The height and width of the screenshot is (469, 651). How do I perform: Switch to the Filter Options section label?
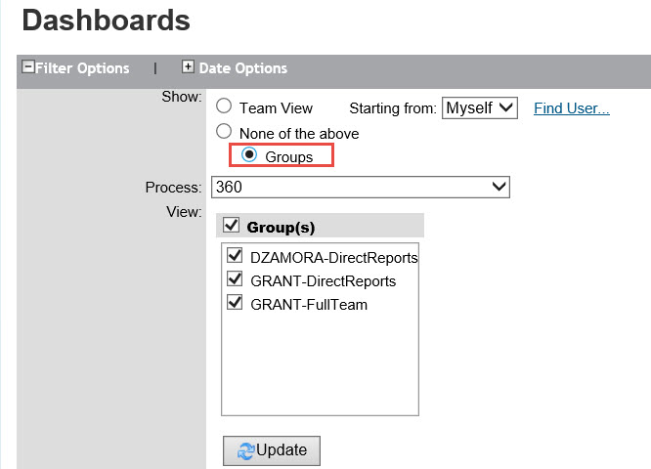(x=82, y=68)
